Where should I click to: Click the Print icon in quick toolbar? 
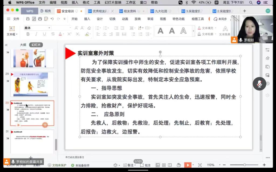[40, 19]
